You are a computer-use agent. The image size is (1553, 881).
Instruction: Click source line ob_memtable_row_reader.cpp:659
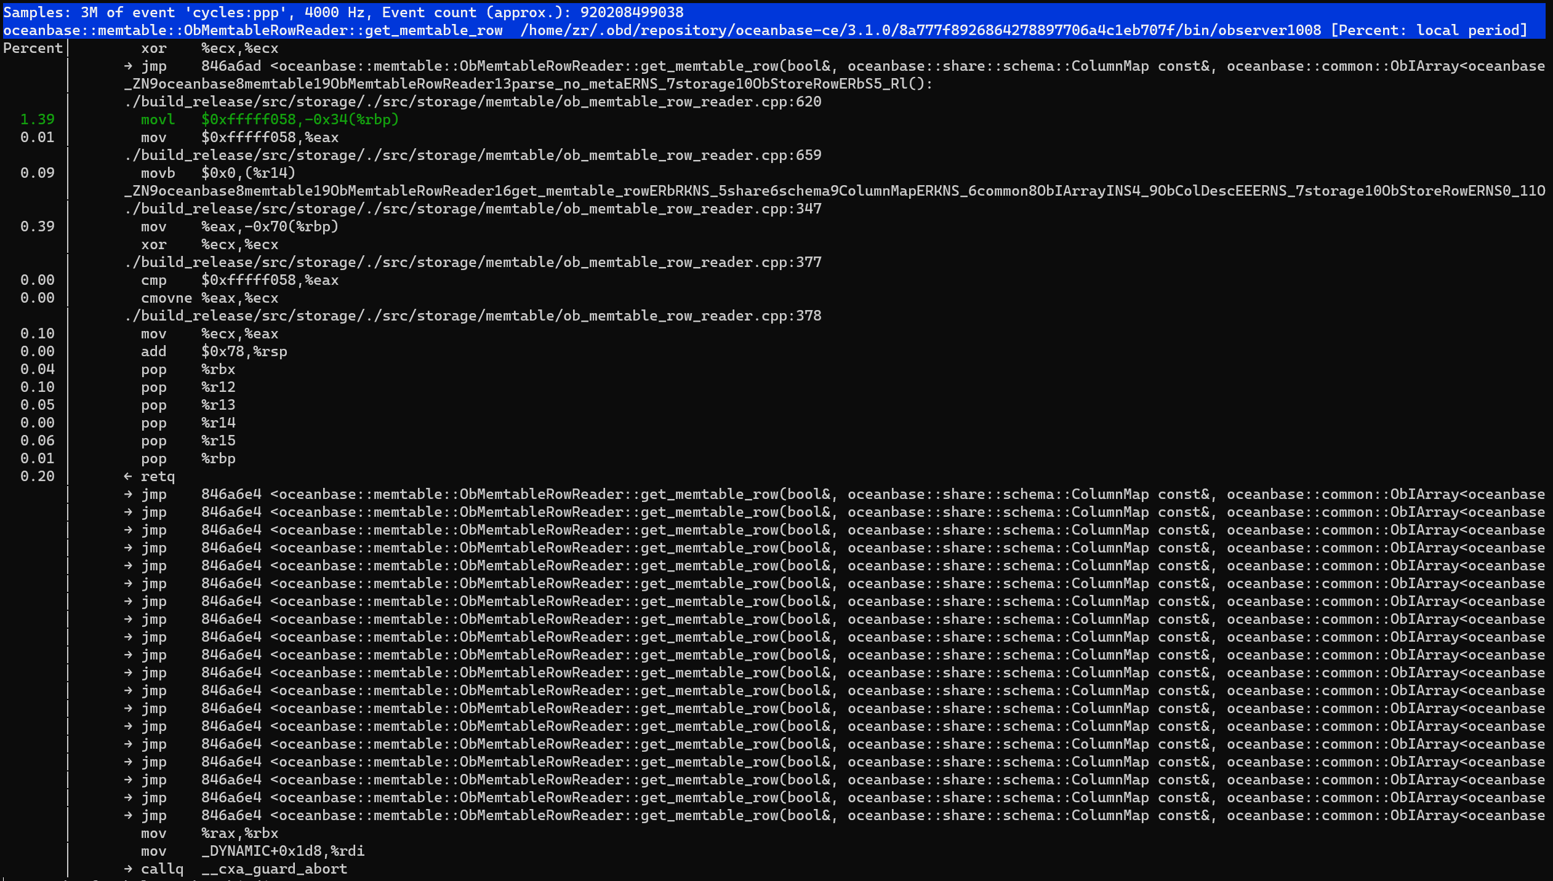click(x=473, y=155)
